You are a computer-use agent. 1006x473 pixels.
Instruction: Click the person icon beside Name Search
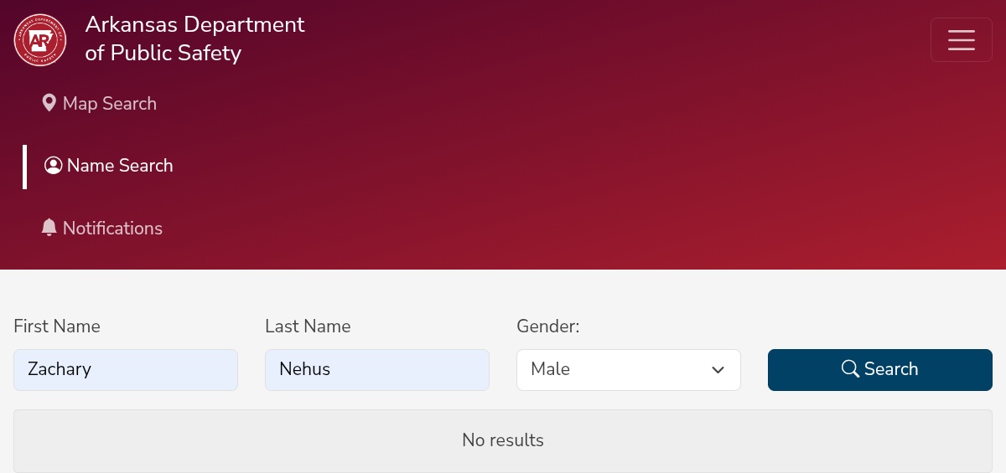click(54, 166)
